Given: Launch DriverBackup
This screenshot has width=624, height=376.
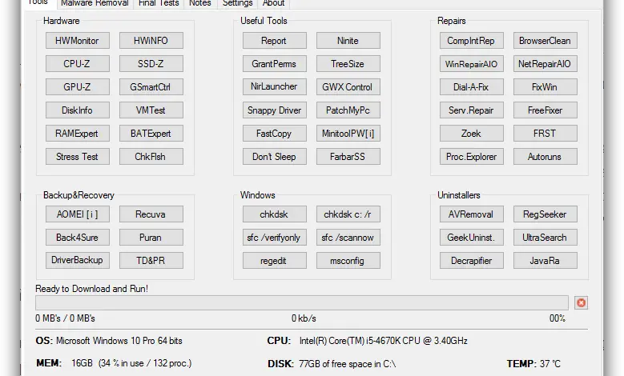Looking at the screenshot, I should (77, 260).
